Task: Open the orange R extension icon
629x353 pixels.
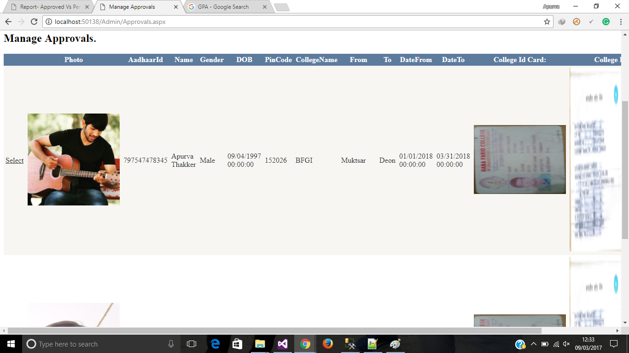Action: (577, 22)
